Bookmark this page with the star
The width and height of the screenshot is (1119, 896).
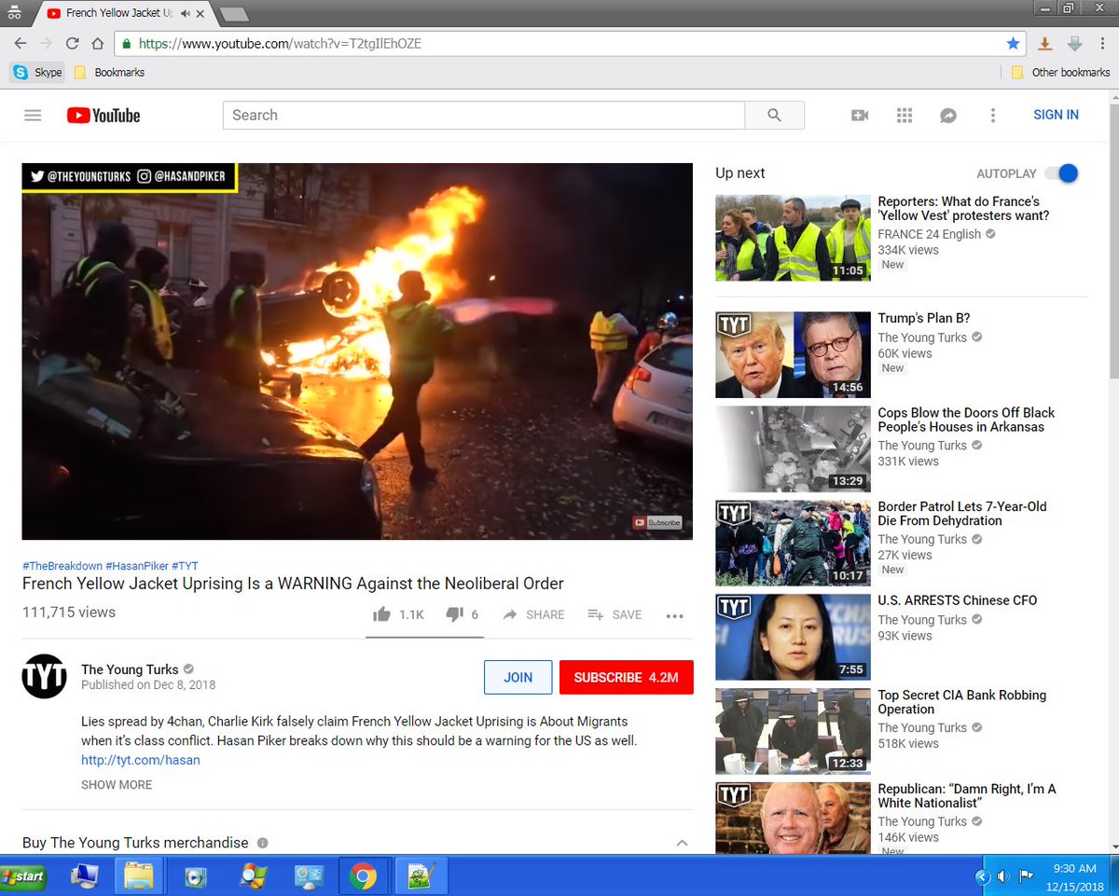1013,44
